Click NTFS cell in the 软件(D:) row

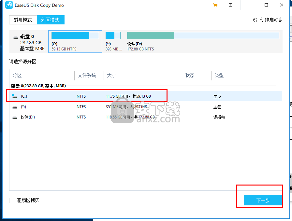81,117
